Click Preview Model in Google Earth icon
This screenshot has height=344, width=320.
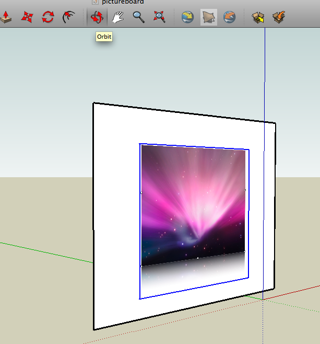click(x=229, y=17)
